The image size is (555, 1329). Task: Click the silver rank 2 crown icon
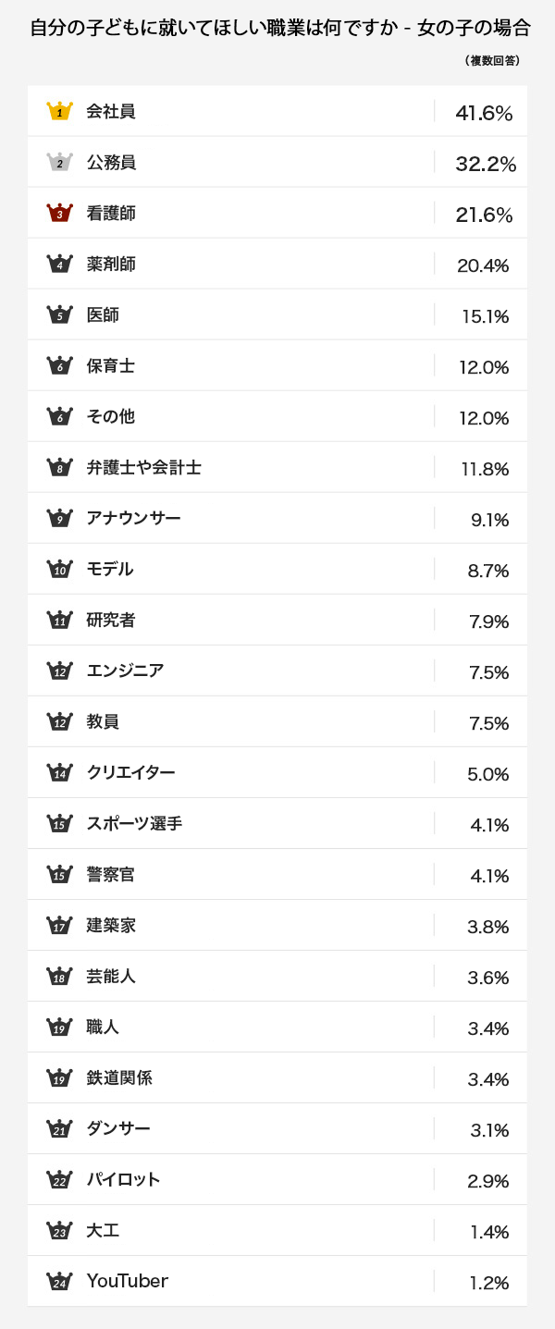(60, 162)
